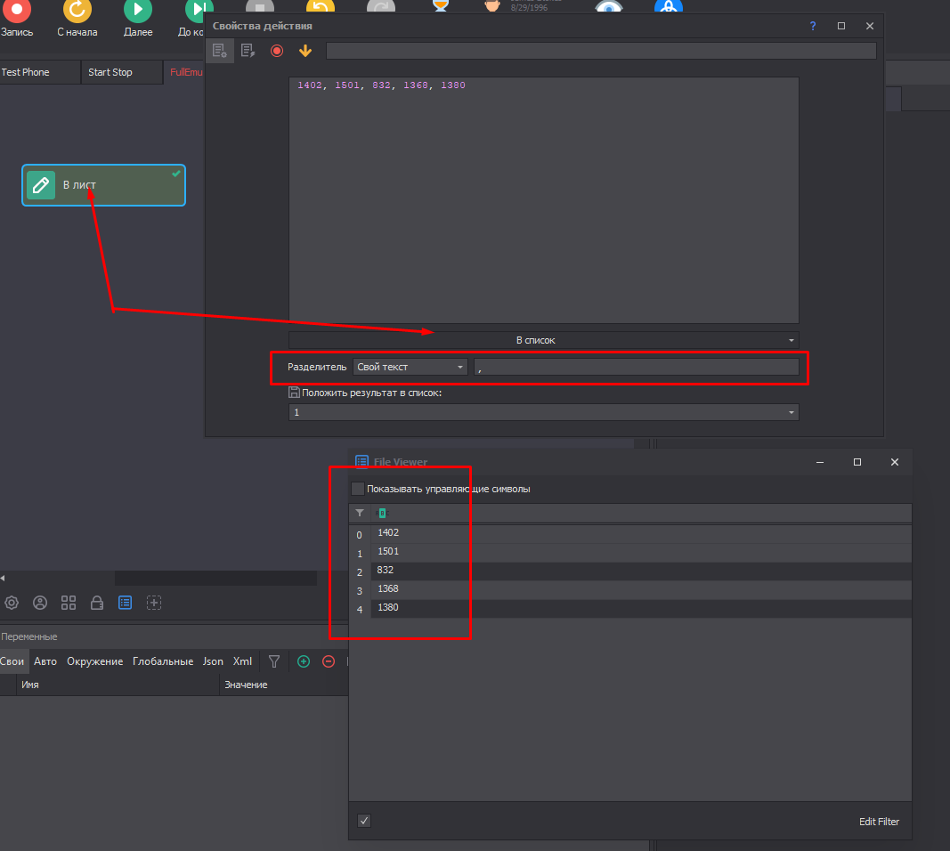Screen dimensions: 950x851
Task: Click the orange down arrow icon
Action: 305,51
